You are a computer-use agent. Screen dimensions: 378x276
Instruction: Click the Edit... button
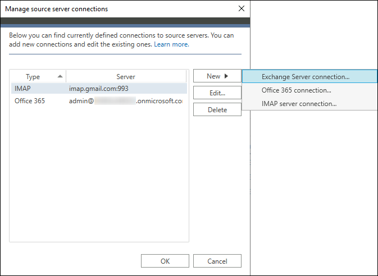click(217, 93)
